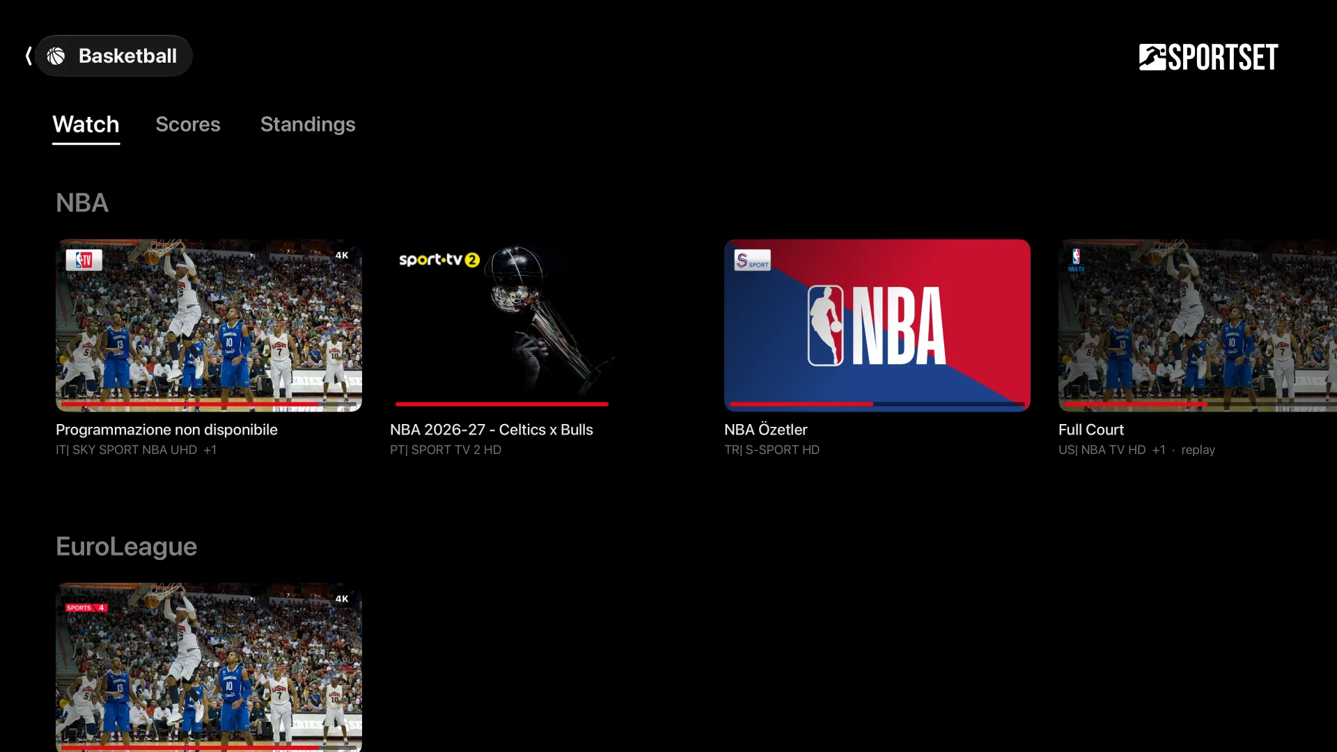This screenshot has width=1337, height=752.
Task: Click the S Sport channel logo
Action: [753, 260]
